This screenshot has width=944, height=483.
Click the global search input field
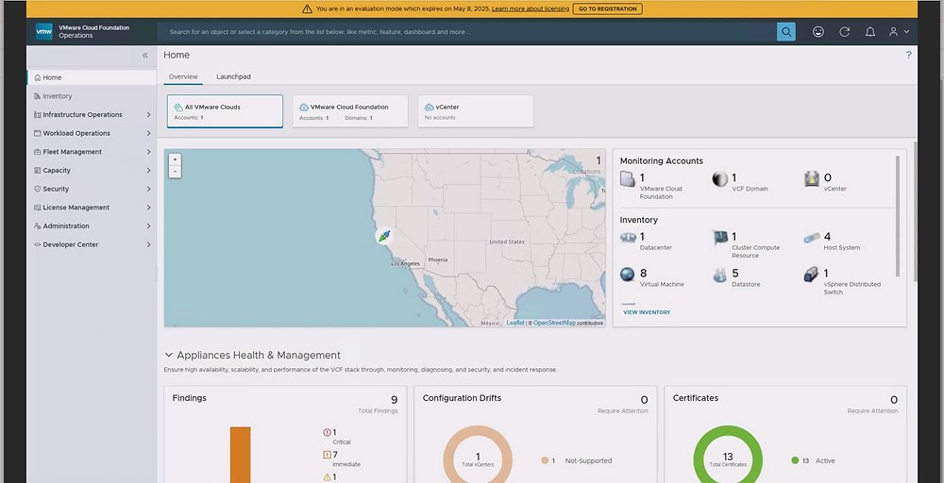click(467, 32)
